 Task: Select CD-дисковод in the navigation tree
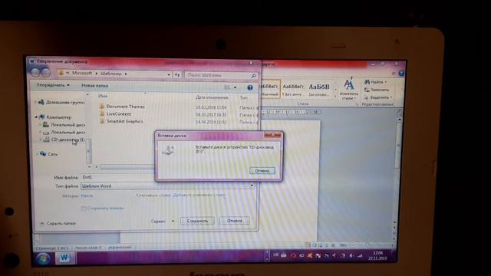[68, 140]
